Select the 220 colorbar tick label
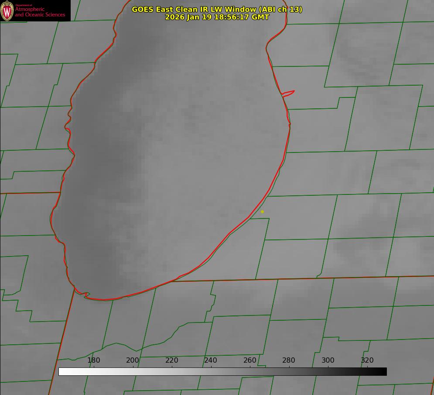Viewport: 434px width, 395px height. (172, 360)
